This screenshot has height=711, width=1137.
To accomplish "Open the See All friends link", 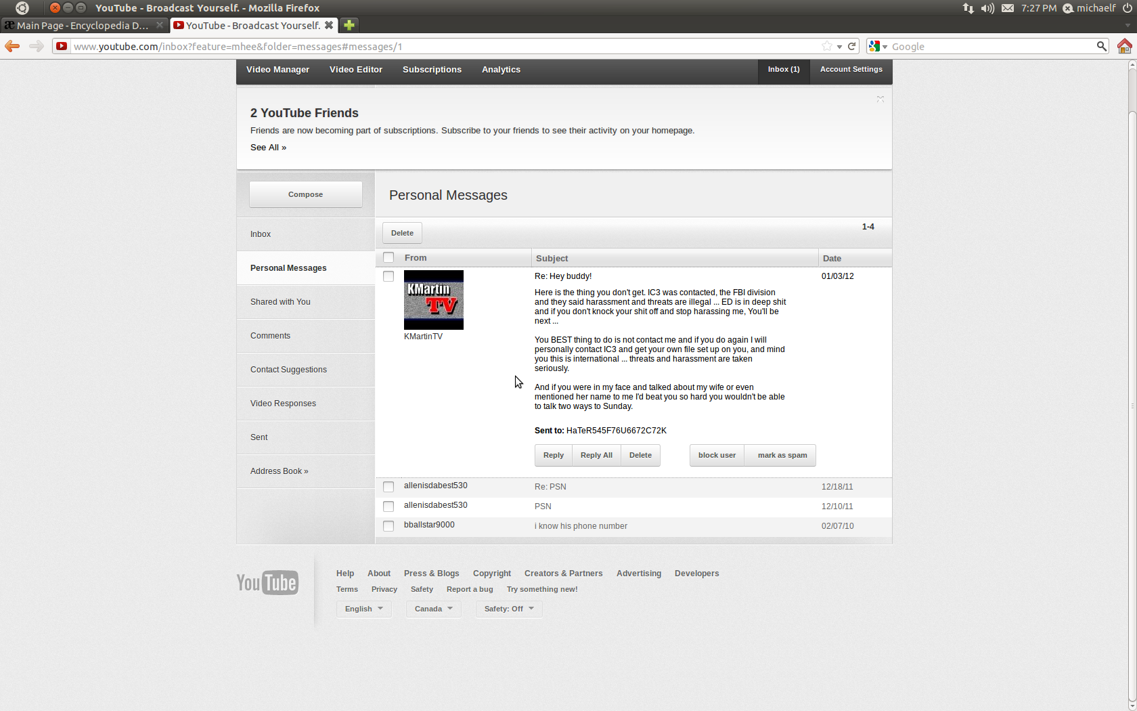I will [268, 147].
